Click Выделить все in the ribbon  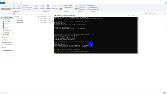(x=91, y=5)
